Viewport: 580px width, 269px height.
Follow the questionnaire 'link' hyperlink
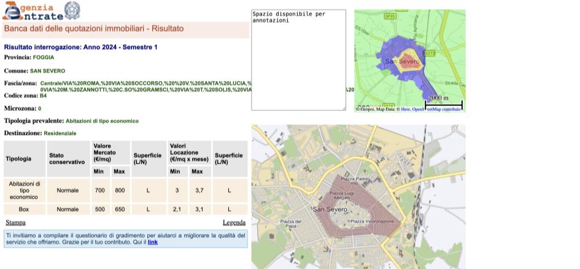click(152, 242)
